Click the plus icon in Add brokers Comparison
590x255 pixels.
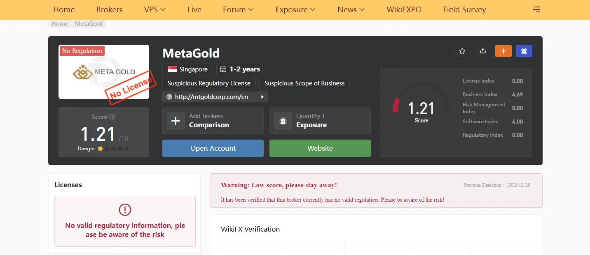point(176,121)
